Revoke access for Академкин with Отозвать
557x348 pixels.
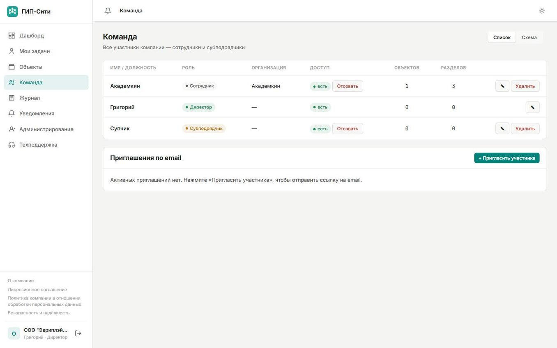(348, 86)
